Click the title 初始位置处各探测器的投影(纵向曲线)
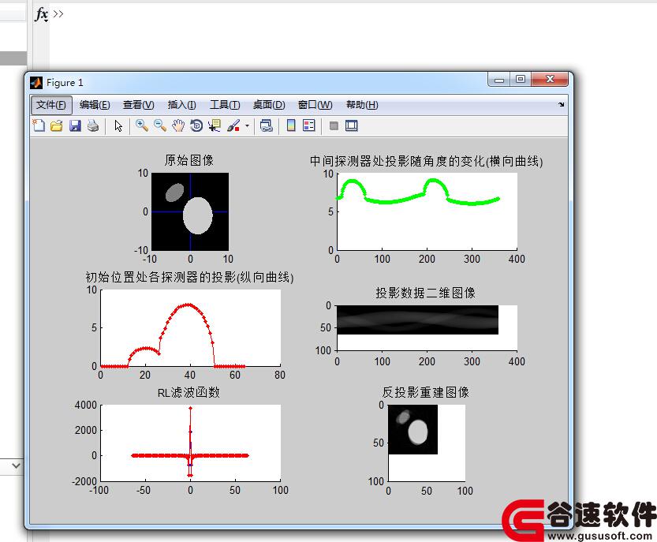The image size is (657, 542). tap(189, 277)
